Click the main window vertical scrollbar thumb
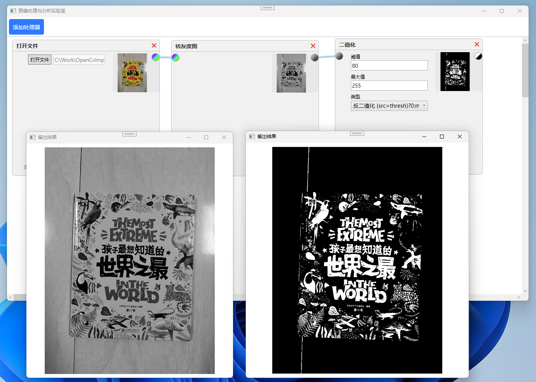Screen dimensions: 536x382 coord(525,70)
